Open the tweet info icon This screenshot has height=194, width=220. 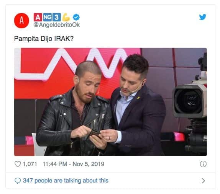(203, 164)
